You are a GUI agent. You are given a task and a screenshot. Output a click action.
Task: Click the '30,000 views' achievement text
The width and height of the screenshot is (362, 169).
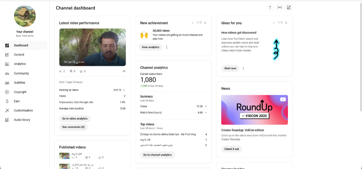161,31
